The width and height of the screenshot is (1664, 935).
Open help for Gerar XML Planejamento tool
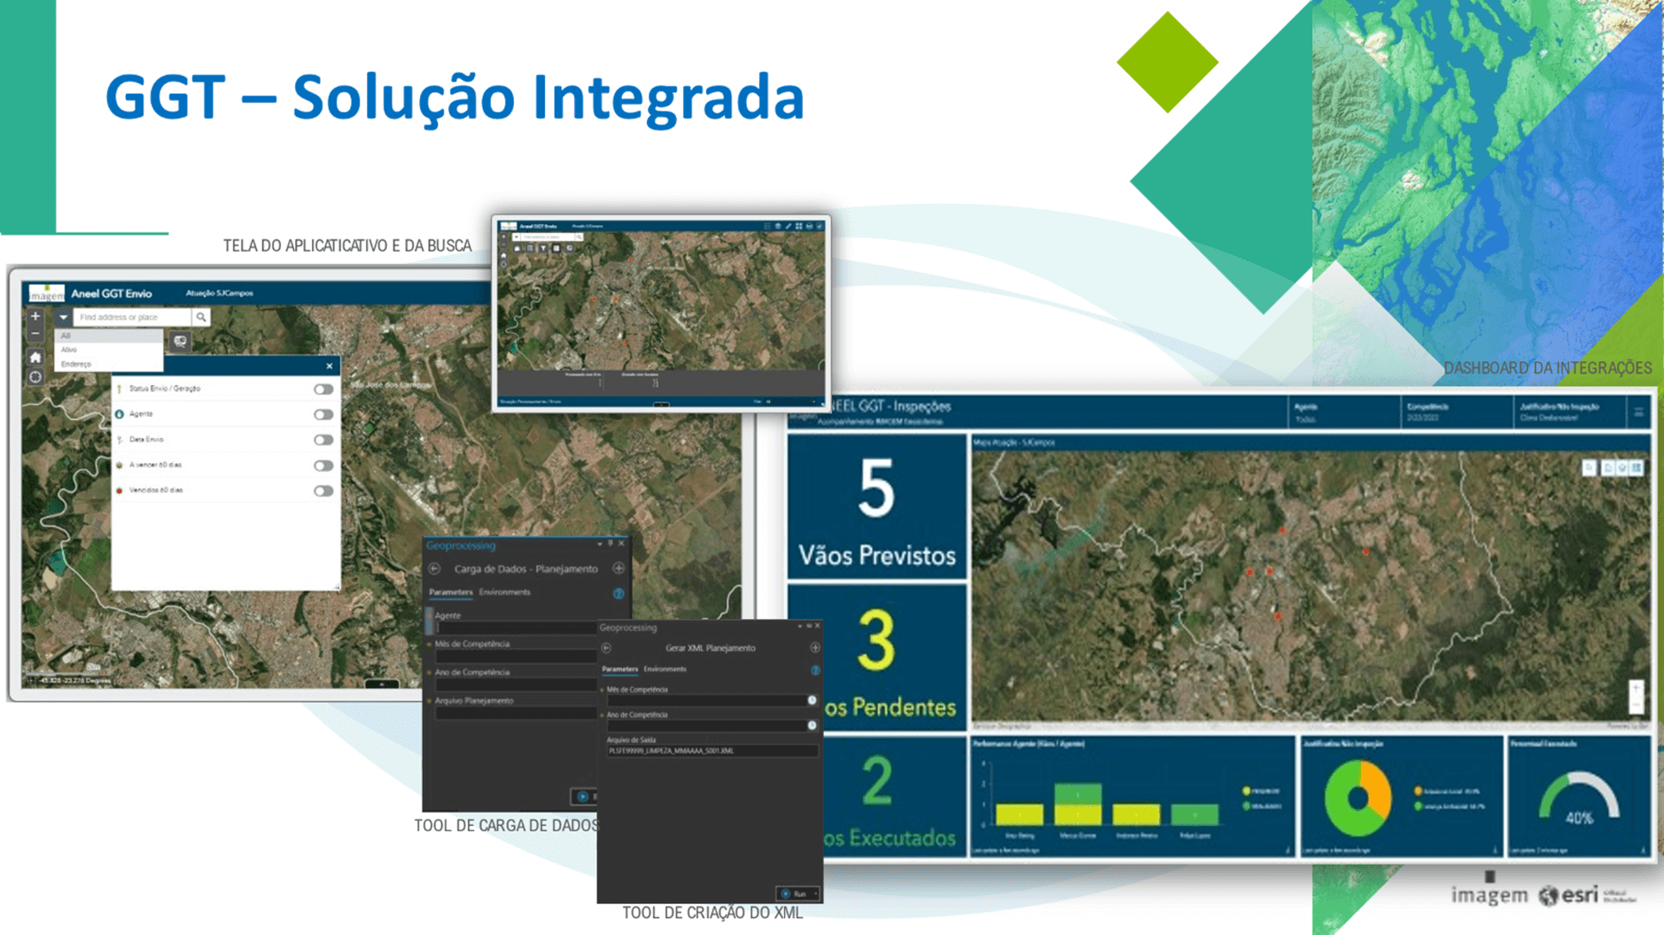tap(814, 670)
